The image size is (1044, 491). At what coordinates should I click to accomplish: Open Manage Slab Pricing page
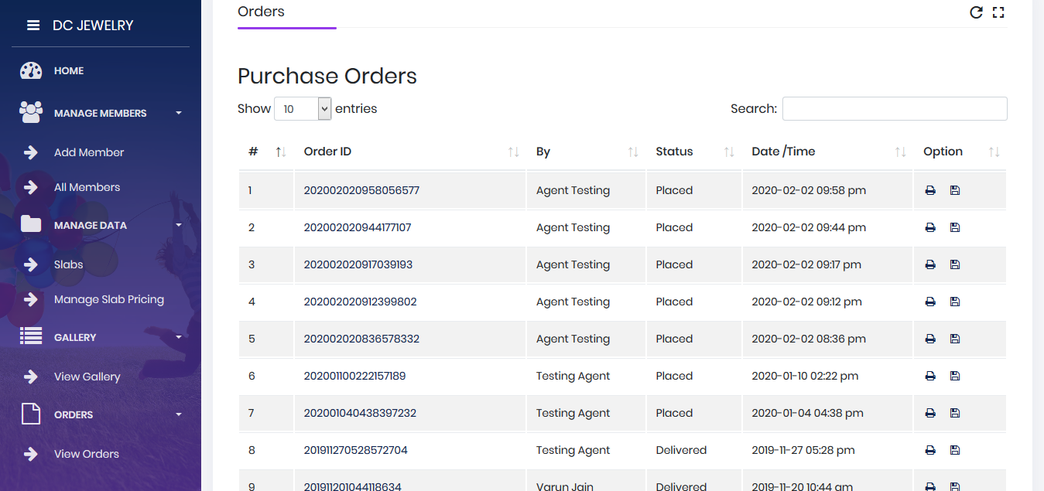pyautogui.click(x=109, y=299)
